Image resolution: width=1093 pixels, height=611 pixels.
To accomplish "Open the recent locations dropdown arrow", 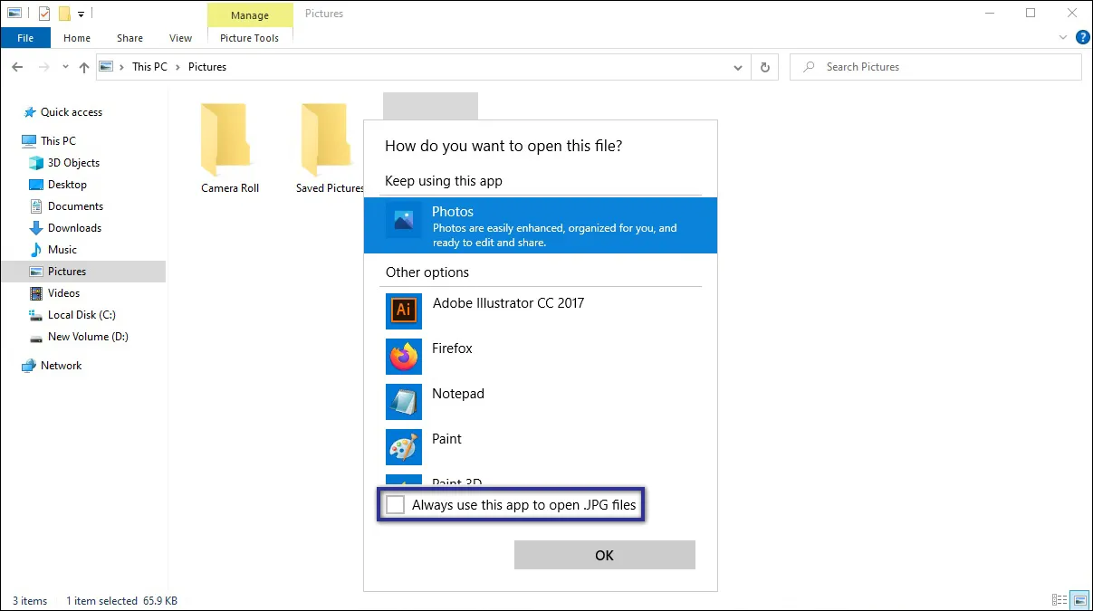I will pos(64,66).
